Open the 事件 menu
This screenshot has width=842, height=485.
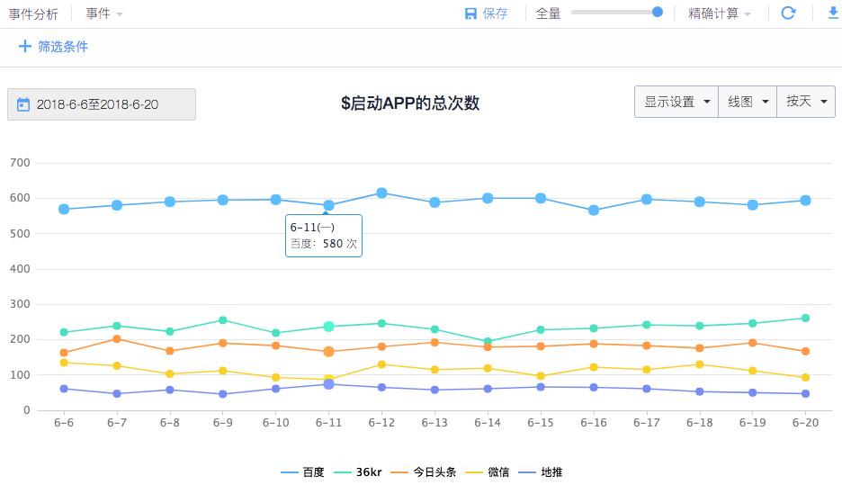click(x=104, y=13)
